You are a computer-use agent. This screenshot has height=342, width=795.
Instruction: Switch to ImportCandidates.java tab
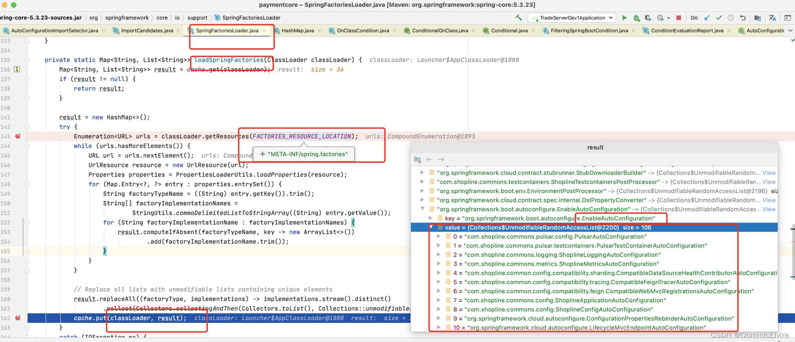(x=147, y=30)
